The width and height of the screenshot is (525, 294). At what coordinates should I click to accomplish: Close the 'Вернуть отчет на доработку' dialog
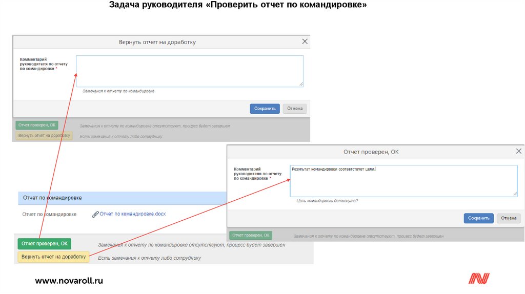pyautogui.click(x=305, y=41)
